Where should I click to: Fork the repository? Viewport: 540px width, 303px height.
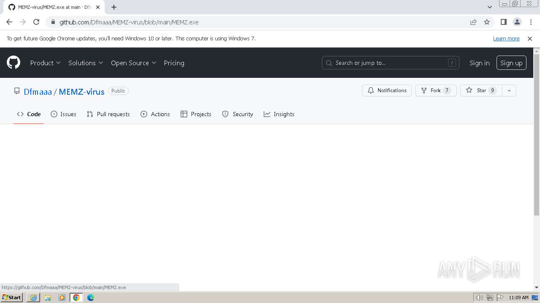(436, 90)
